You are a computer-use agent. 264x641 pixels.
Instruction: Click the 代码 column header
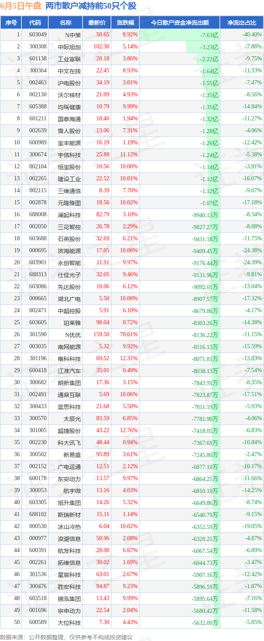35,23
